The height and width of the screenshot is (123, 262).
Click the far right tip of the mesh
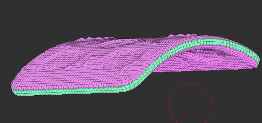click(258, 61)
